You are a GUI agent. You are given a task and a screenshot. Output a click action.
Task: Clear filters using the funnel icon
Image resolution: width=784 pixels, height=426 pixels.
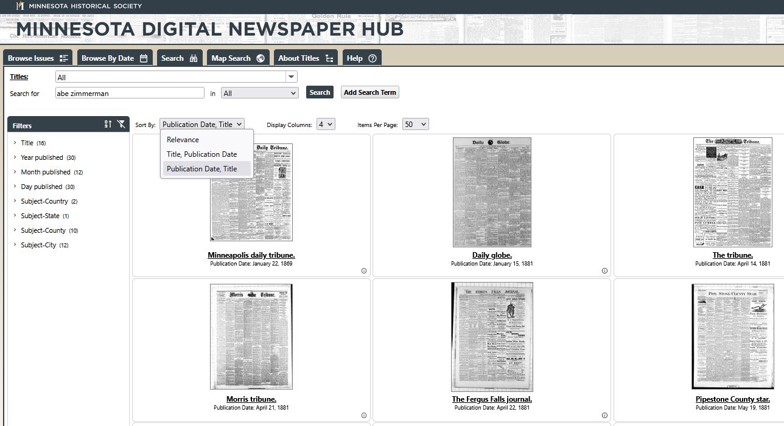[x=121, y=125]
